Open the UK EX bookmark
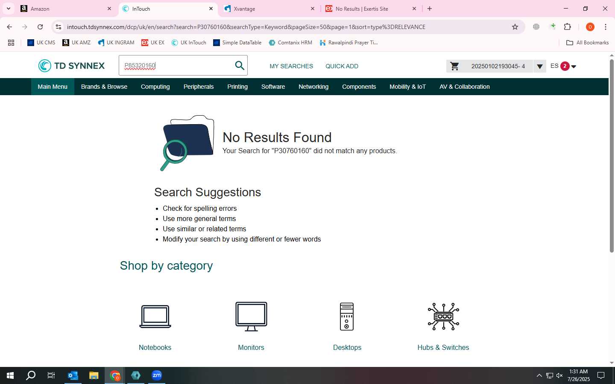The height and width of the screenshot is (384, 615). tap(153, 43)
